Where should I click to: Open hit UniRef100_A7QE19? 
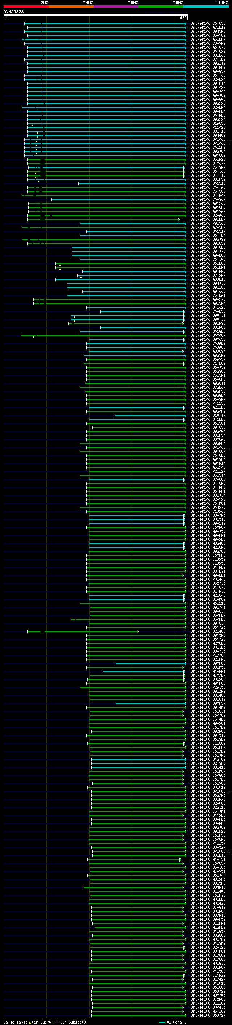click(x=208, y=28)
